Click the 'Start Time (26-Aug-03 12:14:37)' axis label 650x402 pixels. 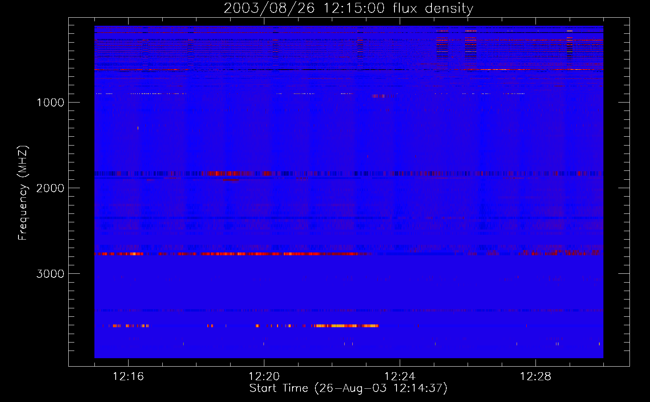348,388
